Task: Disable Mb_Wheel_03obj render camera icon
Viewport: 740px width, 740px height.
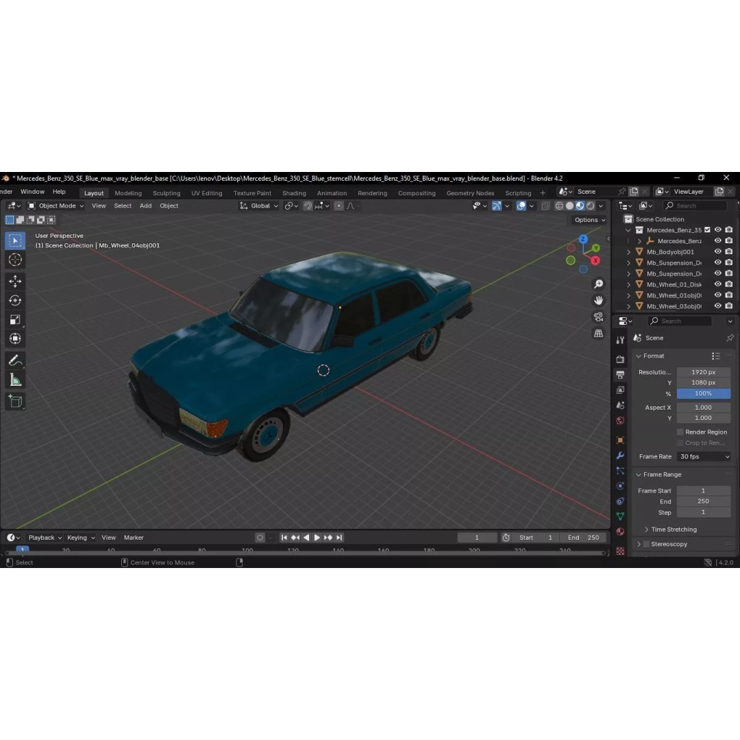Action: click(x=729, y=306)
